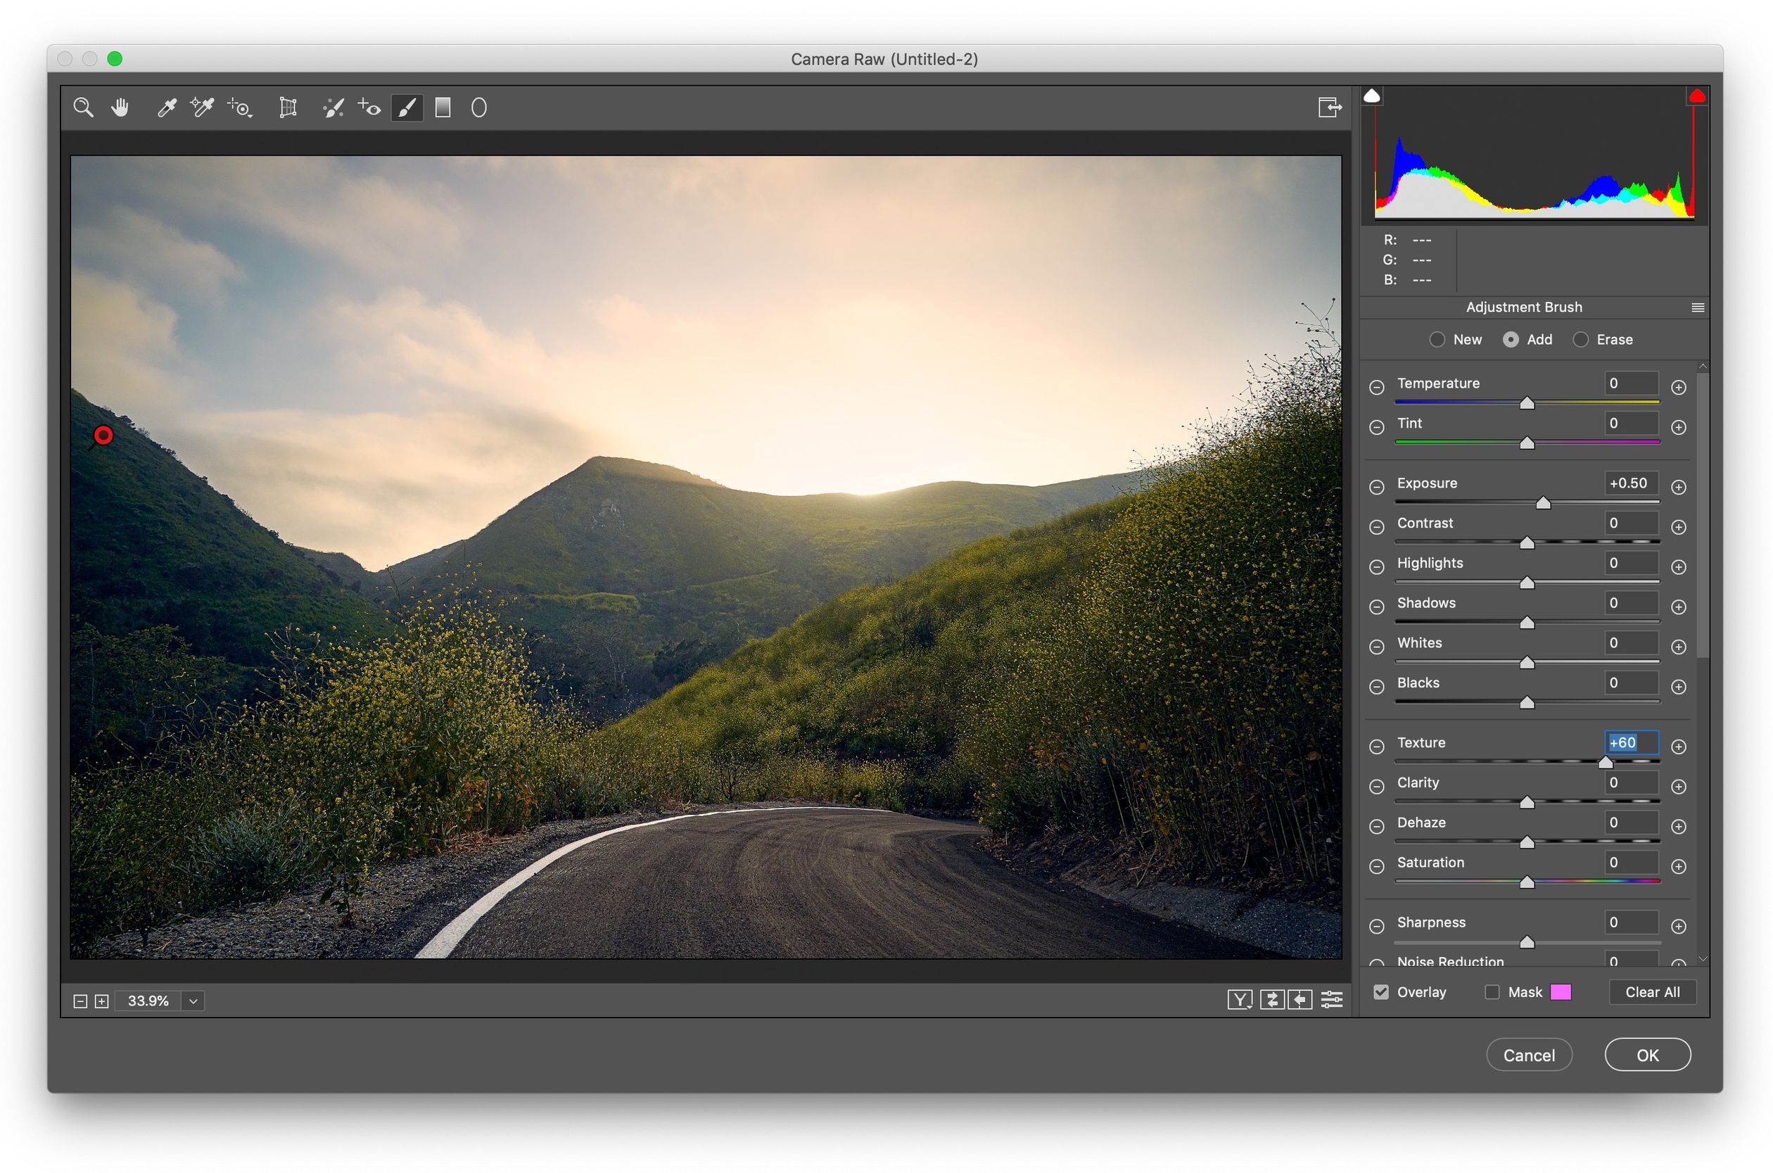Select the Erase brush mode
1773x1173 pixels.
(1581, 339)
